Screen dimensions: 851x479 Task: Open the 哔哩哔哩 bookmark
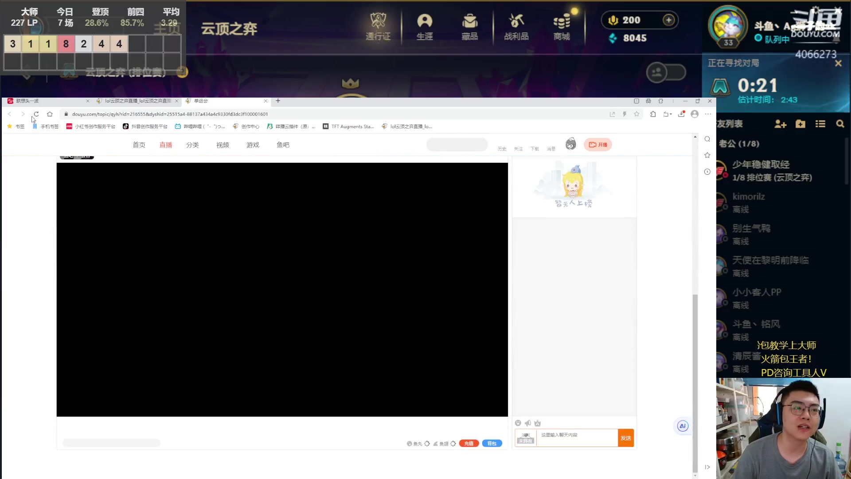click(200, 126)
